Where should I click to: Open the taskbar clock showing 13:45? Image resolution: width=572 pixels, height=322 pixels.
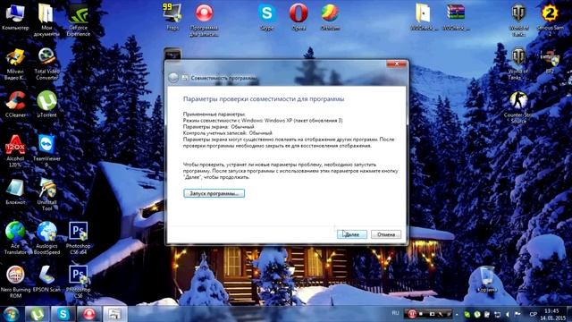pyautogui.click(x=551, y=314)
